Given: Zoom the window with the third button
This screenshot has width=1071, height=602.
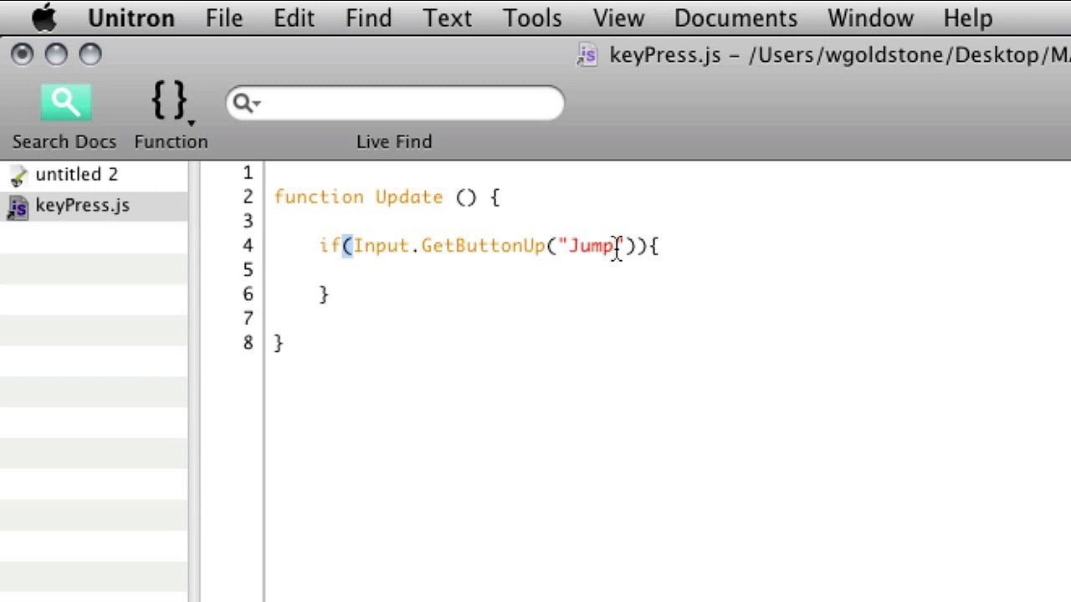Looking at the screenshot, I should click(x=90, y=55).
